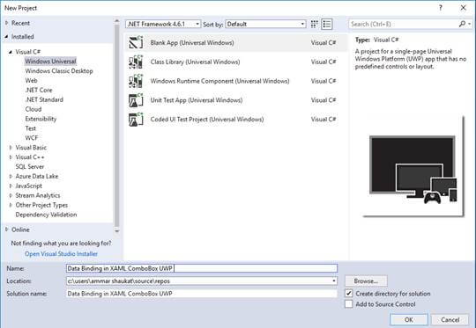Click the Solution name input field
The width and height of the screenshot is (476, 328).
(x=202, y=293)
